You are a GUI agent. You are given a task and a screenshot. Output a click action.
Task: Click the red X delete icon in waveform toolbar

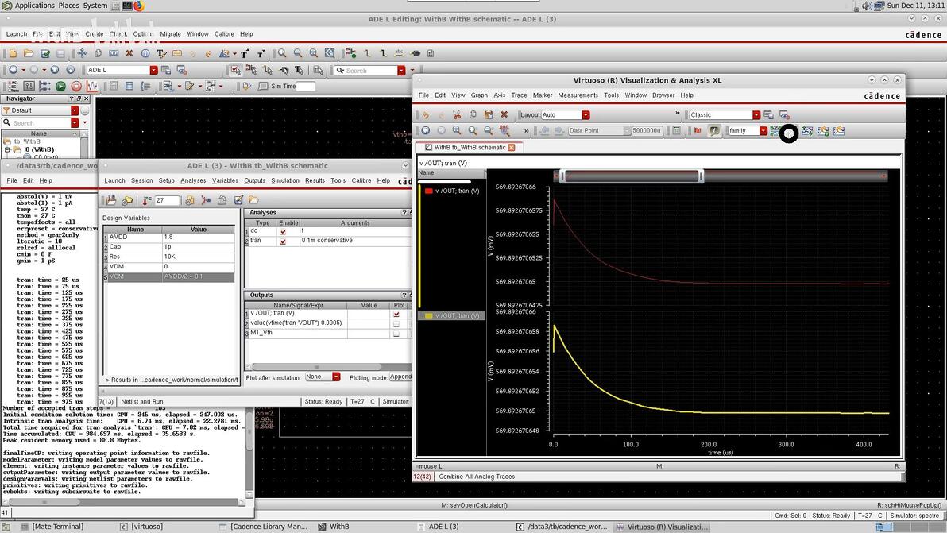pos(504,115)
